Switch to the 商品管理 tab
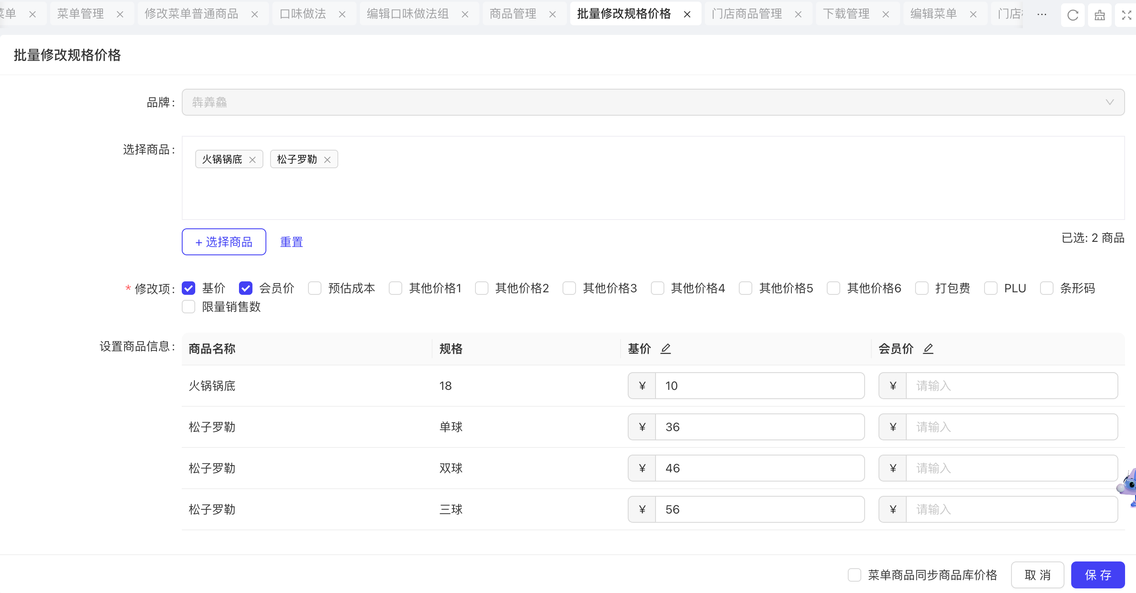The height and width of the screenshot is (593, 1136). (512, 14)
